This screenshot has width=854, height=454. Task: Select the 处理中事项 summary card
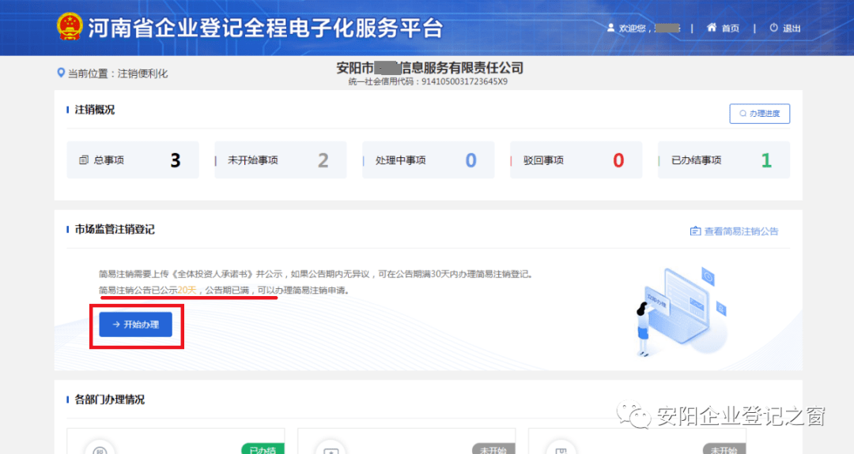tap(428, 159)
